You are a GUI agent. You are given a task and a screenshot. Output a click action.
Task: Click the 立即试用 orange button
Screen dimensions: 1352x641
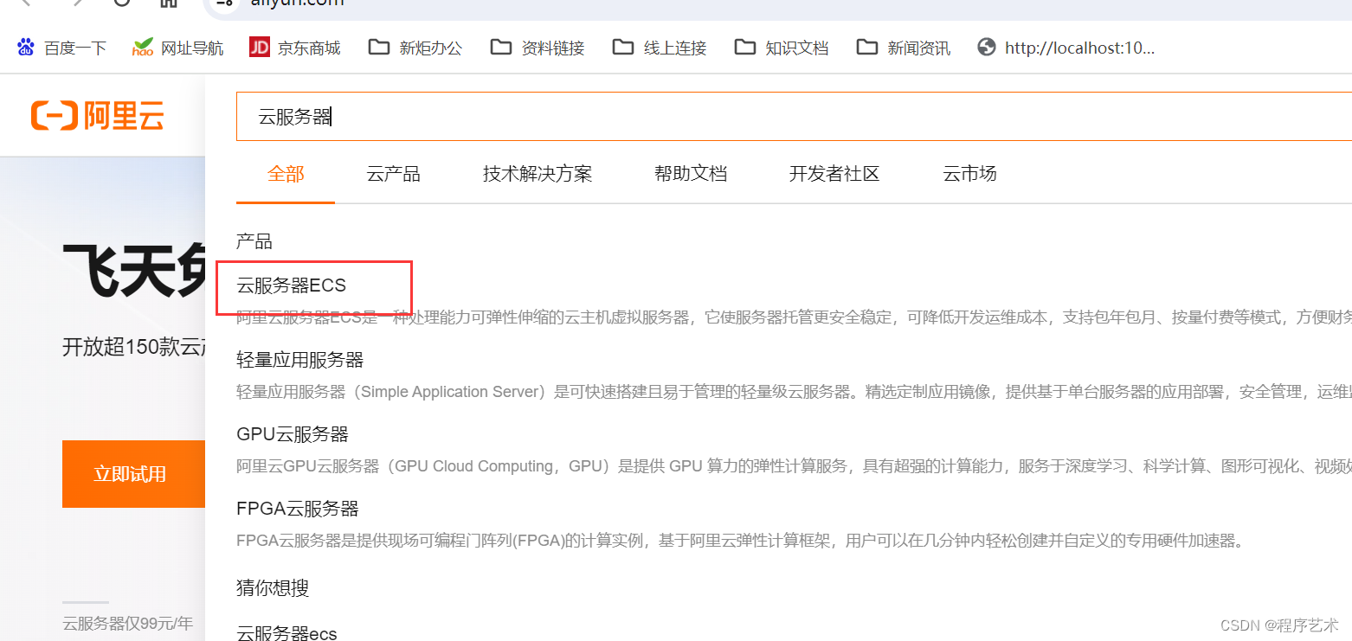pos(133,474)
